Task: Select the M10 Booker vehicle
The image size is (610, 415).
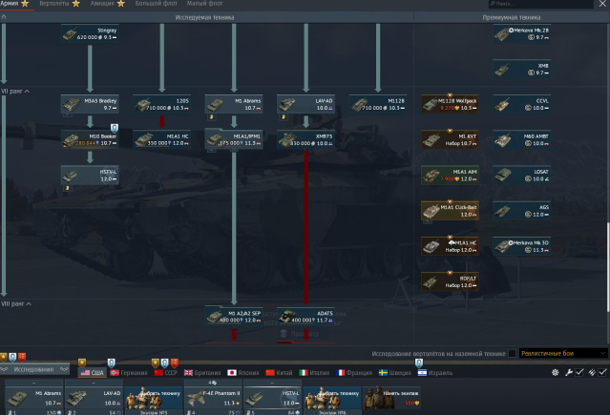Action: [x=88, y=139]
